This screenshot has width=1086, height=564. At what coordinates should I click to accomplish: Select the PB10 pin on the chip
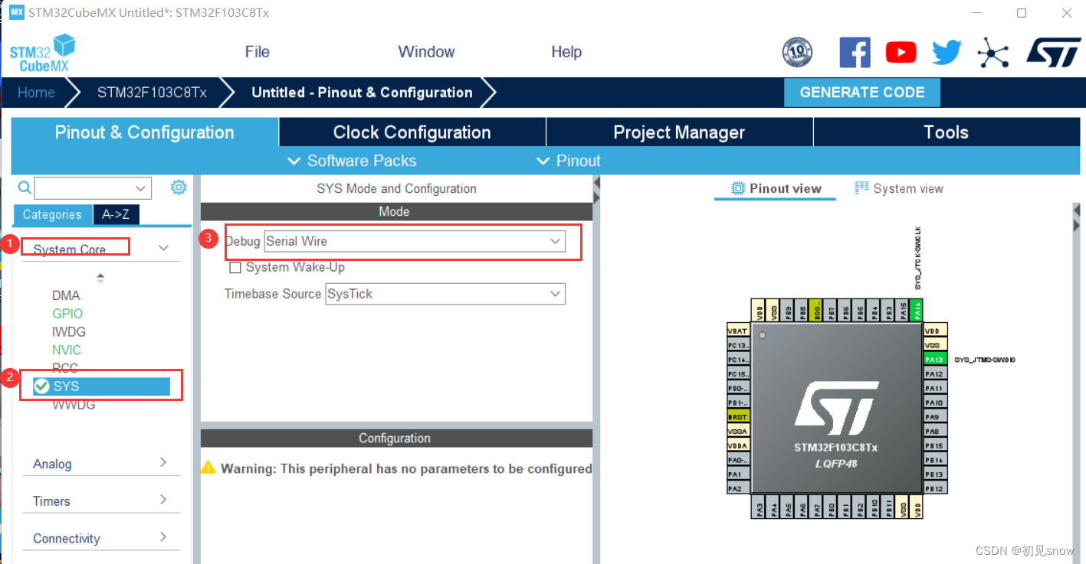point(875,507)
